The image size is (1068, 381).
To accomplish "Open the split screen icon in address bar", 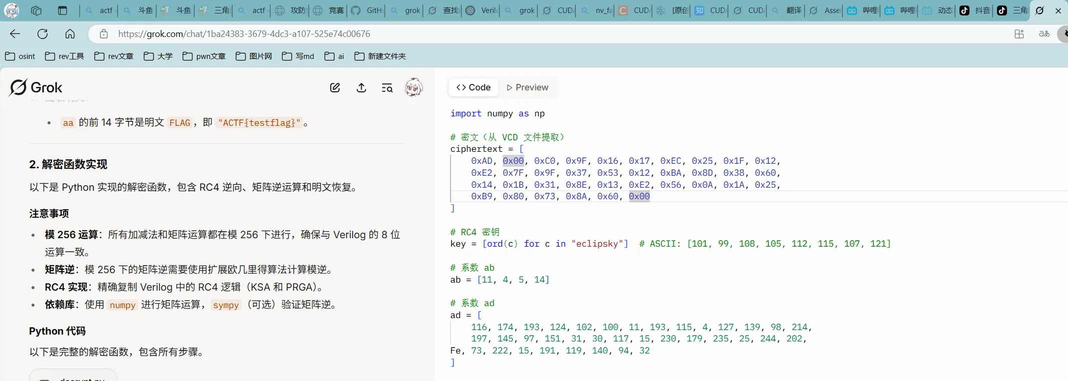I will (1019, 34).
